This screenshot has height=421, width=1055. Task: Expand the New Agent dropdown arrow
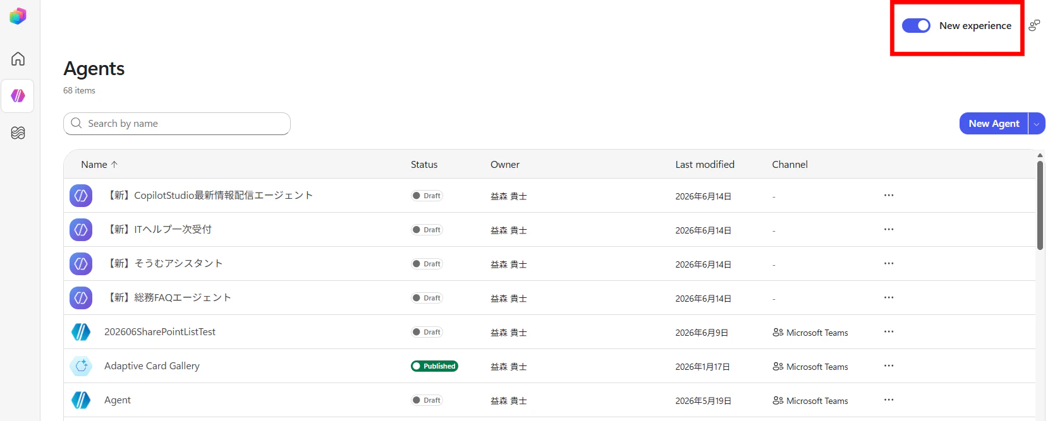pyautogui.click(x=1037, y=124)
